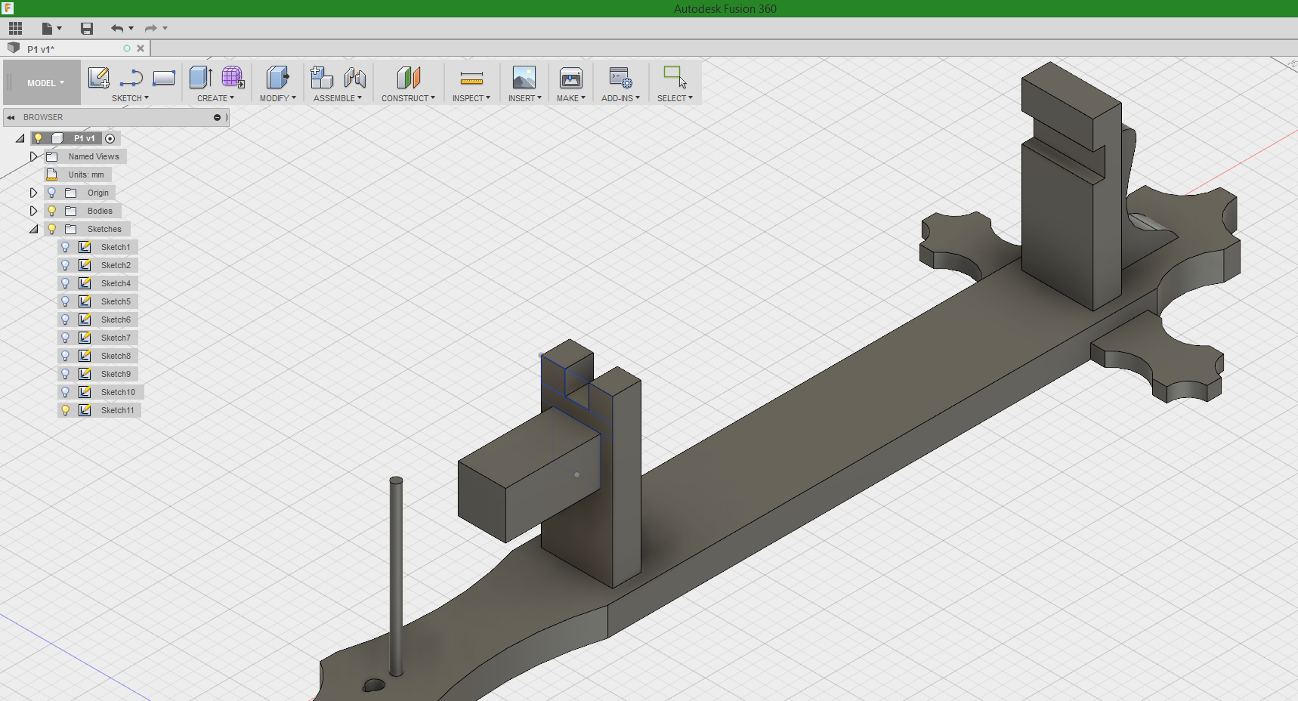
Task: Switch to the P1 v1* document tab
Action: pyautogui.click(x=41, y=49)
